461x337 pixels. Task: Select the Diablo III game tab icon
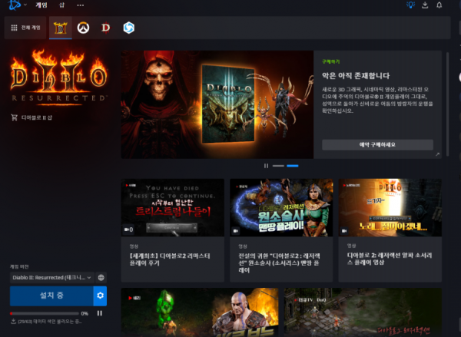[x=105, y=28]
